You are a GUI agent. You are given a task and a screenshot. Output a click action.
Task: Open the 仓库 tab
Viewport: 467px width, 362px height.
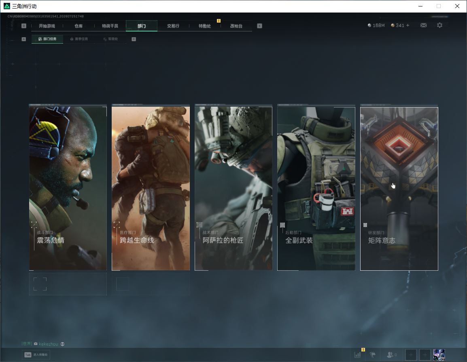[79, 26]
